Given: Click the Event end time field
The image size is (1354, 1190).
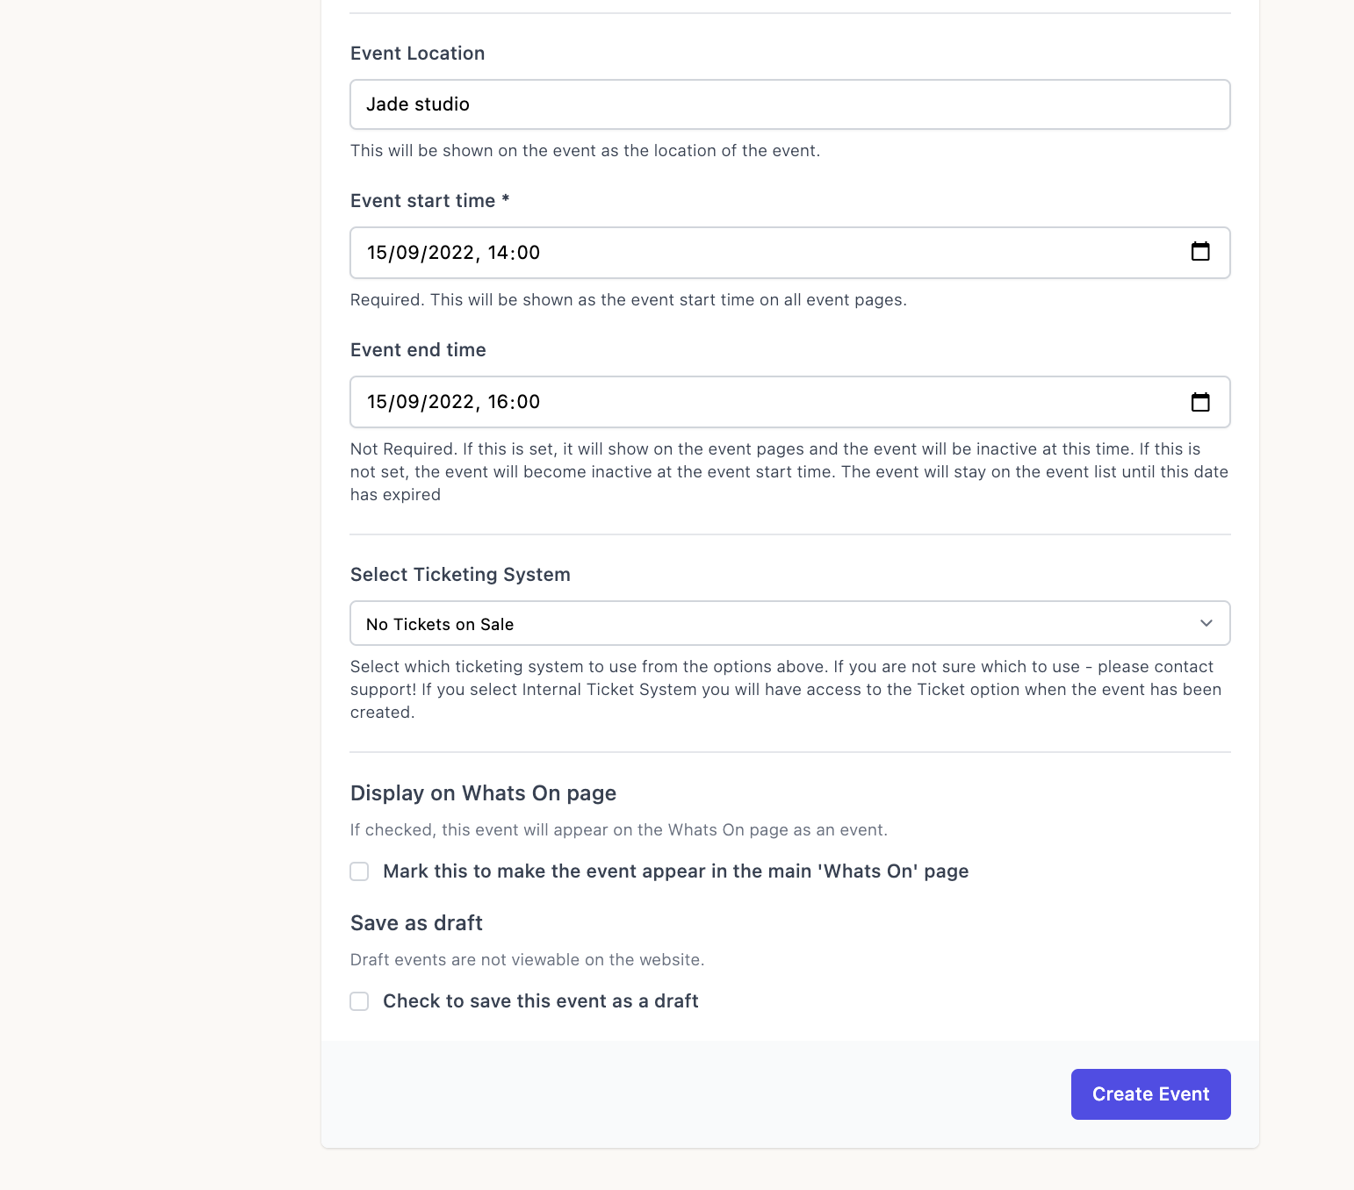Looking at the screenshot, I should 790,402.
